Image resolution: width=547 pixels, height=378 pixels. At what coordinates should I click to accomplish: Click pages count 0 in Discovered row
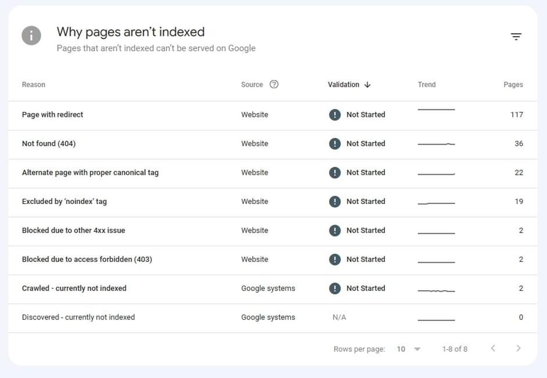pos(521,317)
